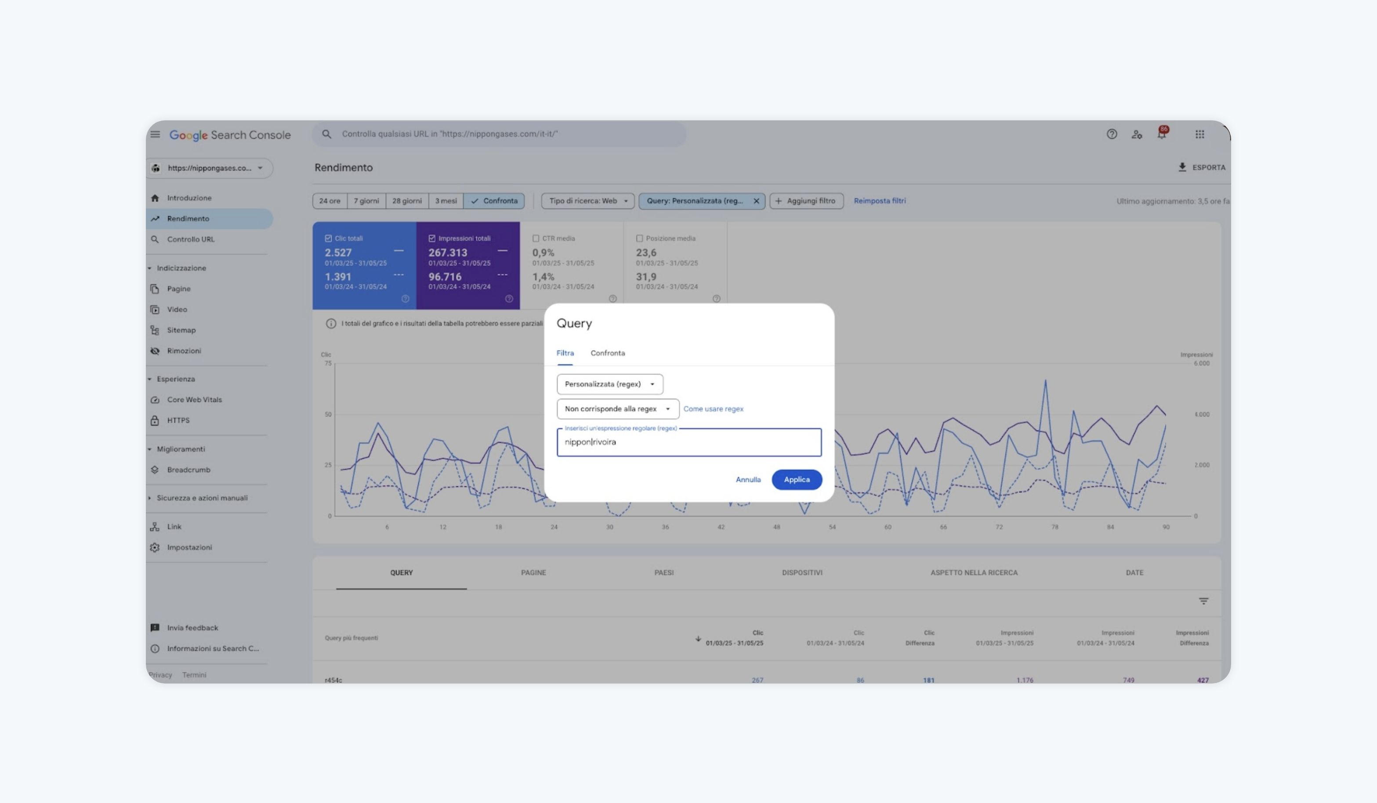Open the DATE table tab
Viewport: 1377px width, 803px height.
pos(1134,572)
